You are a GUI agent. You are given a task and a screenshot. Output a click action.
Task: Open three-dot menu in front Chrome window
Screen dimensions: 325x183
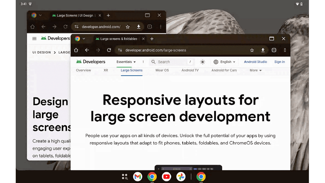click(x=285, y=50)
